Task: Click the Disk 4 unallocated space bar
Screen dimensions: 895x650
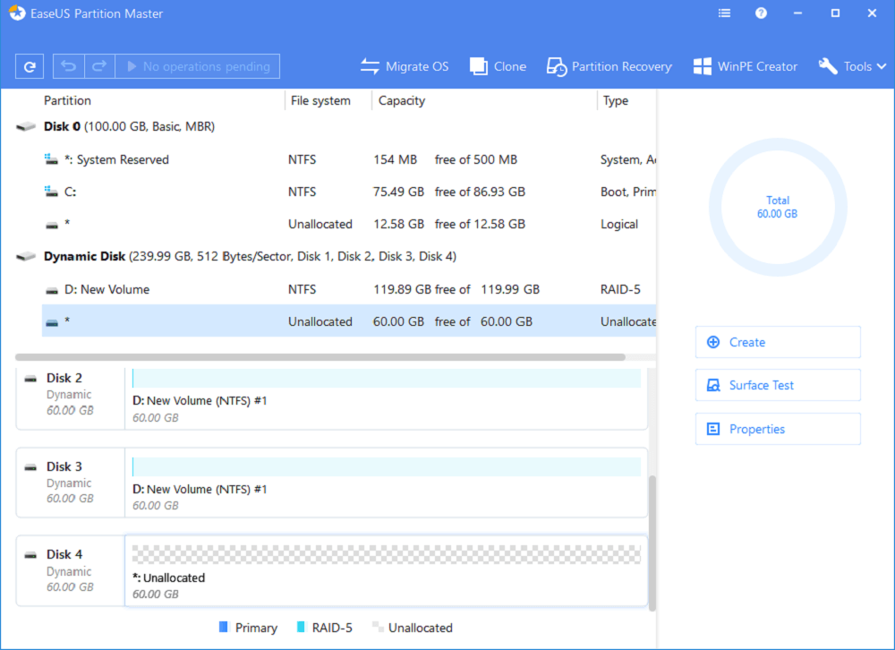Action: pyautogui.click(x=387, y=554)
